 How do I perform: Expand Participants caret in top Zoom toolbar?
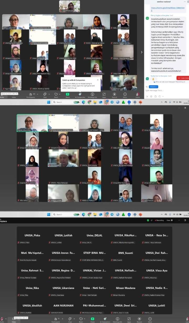(38, 94)
